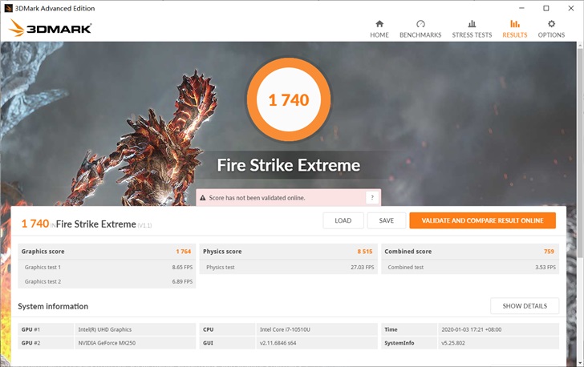
Task: Click the Intel Core i7-10510U CPU field
Action: point(316,329)
